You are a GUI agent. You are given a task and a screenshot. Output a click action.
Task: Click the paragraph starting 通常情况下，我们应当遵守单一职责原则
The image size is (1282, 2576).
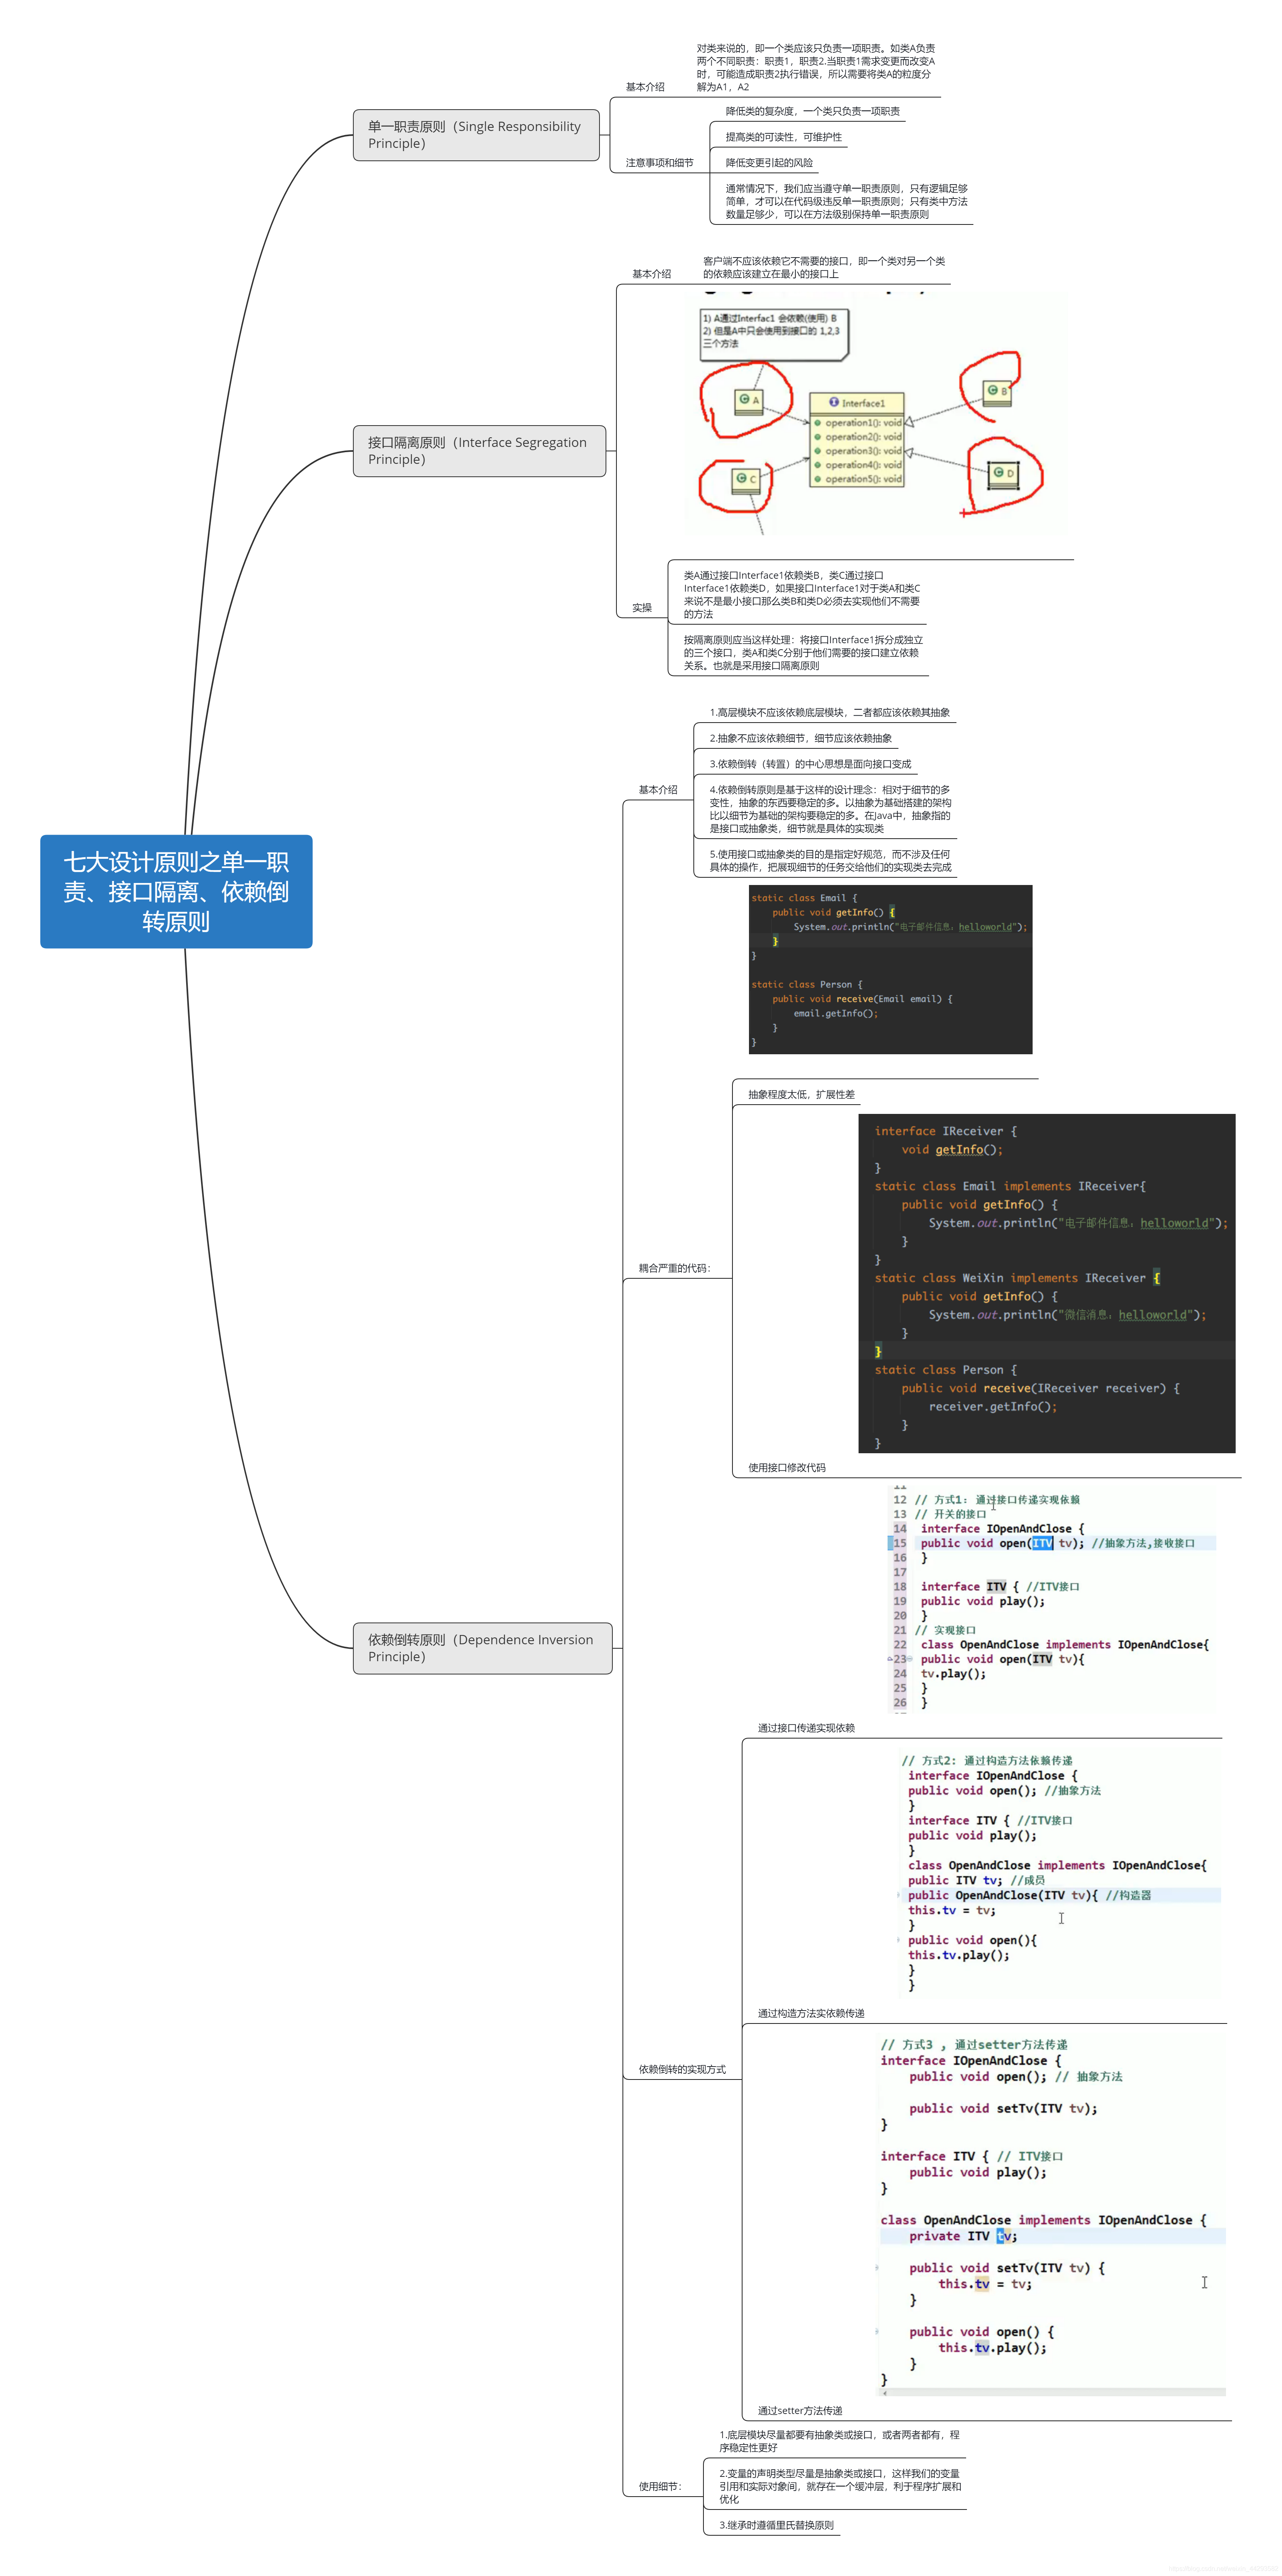[x=846, y=201]
